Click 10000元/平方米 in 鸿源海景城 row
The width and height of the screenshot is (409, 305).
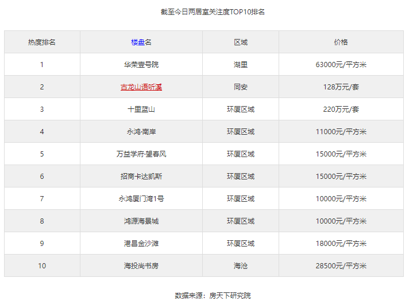click(341, 221)
